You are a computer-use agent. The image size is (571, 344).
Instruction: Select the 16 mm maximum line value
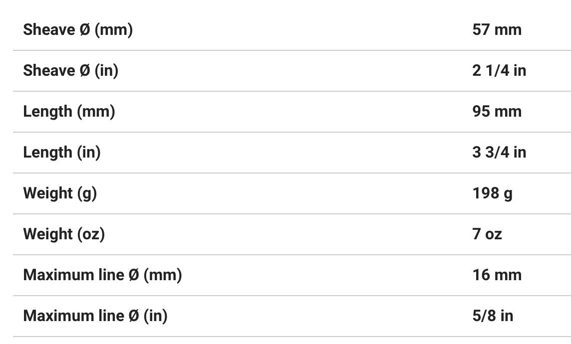click(497, 275)
